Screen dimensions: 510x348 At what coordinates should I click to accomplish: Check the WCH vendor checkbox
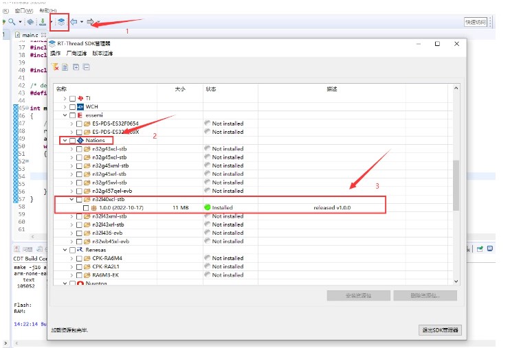point(73,106)
